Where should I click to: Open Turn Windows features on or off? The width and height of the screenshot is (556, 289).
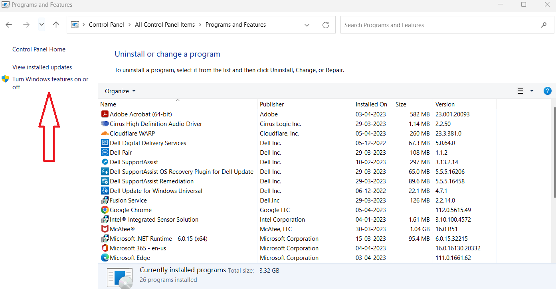50,83
